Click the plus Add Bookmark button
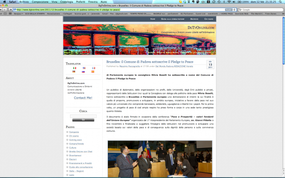 (11, 10)
